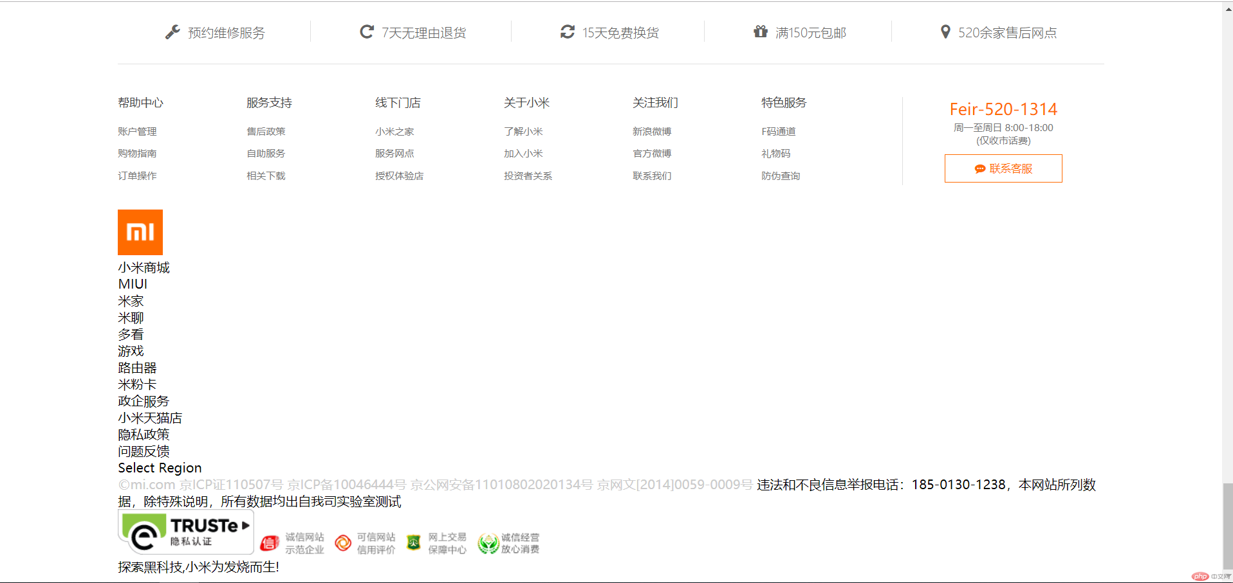This screenshot has height=583, width=1233.
Task: Open 多看 site link
Action: point(131,334)
